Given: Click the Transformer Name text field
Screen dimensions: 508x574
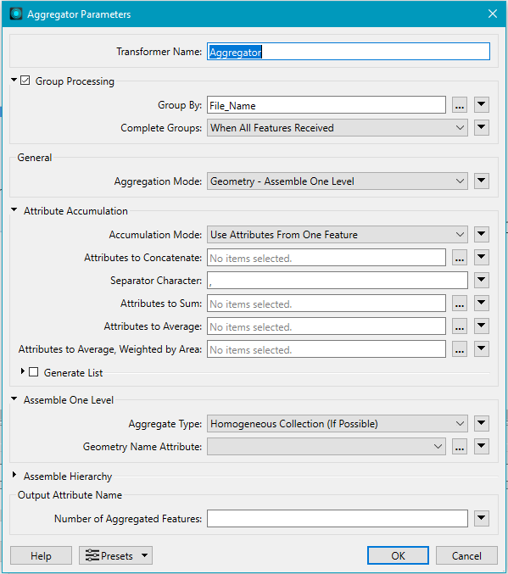Looking at the screenshot, I should 349,52.
